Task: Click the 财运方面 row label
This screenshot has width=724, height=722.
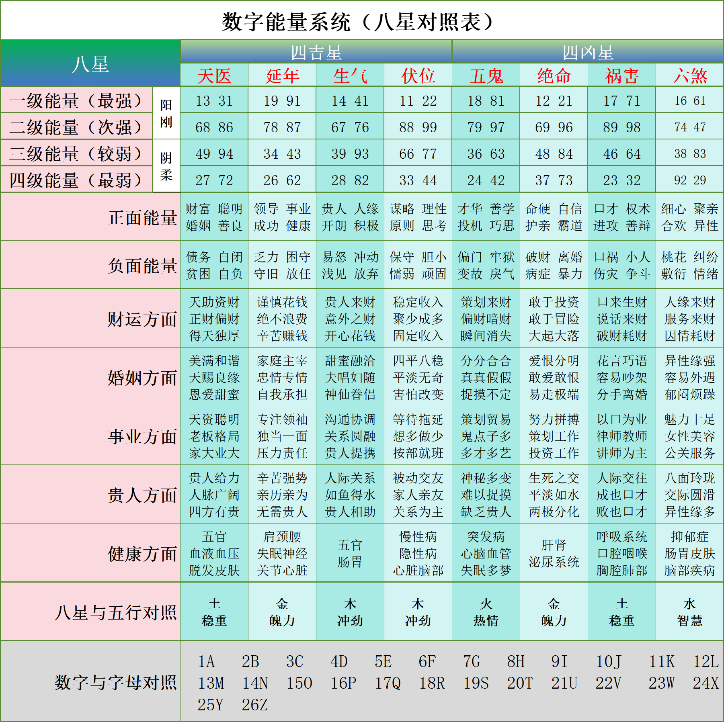Action: pyautogui.click(x=90, y=318)
